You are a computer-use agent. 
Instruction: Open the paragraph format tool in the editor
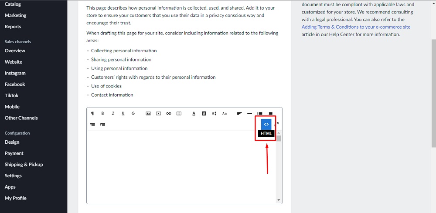coord(92,113)
